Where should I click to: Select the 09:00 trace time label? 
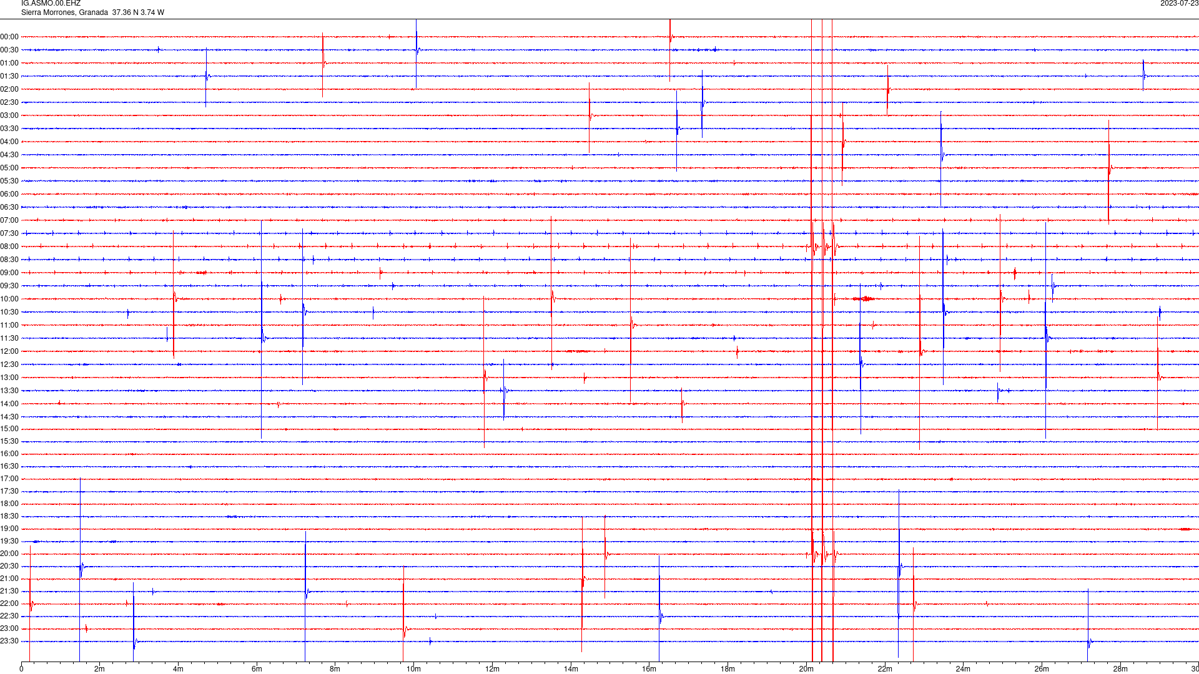9,273
